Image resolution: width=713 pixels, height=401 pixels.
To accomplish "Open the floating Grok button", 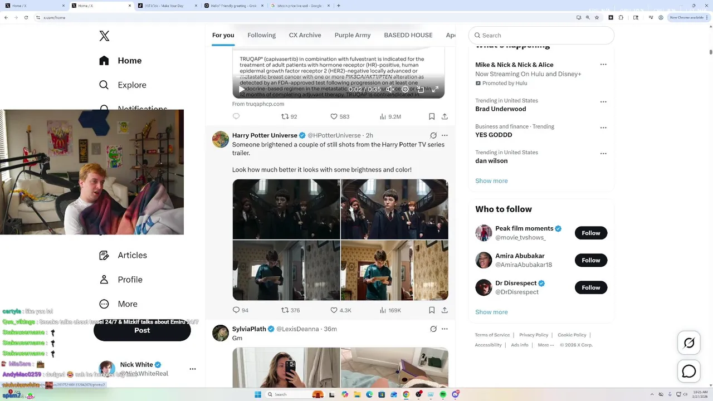I will 689,343.
